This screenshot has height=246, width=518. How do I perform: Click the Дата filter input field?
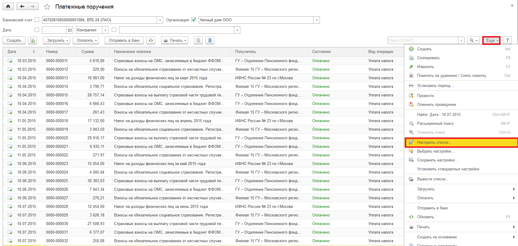point(55,30)
